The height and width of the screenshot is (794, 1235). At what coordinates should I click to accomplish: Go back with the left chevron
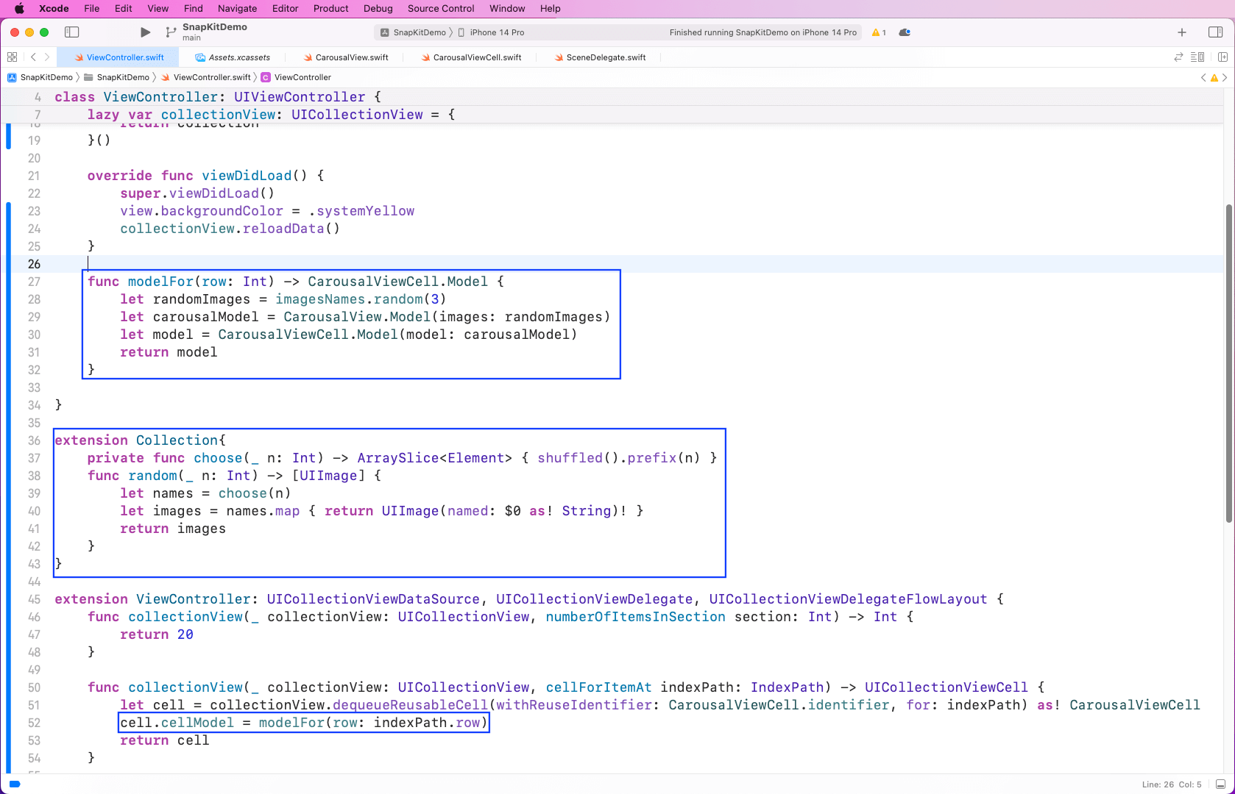click(33, 57)
